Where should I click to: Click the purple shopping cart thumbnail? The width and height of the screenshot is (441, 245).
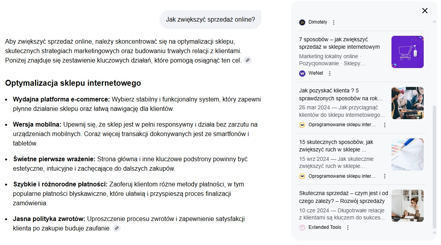point(407,52)
